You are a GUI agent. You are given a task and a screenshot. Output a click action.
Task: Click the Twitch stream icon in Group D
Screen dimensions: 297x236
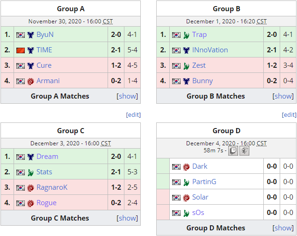pyautogui.click(x=233, y=151)
